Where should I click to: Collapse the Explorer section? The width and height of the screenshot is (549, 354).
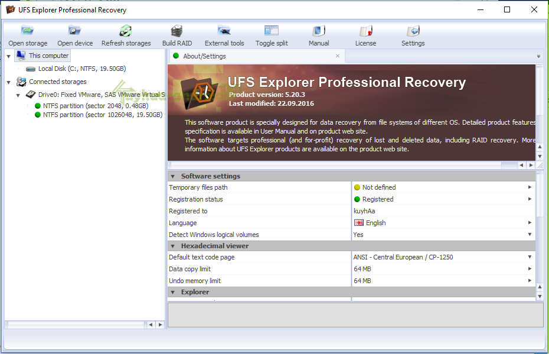pos(173,292)
